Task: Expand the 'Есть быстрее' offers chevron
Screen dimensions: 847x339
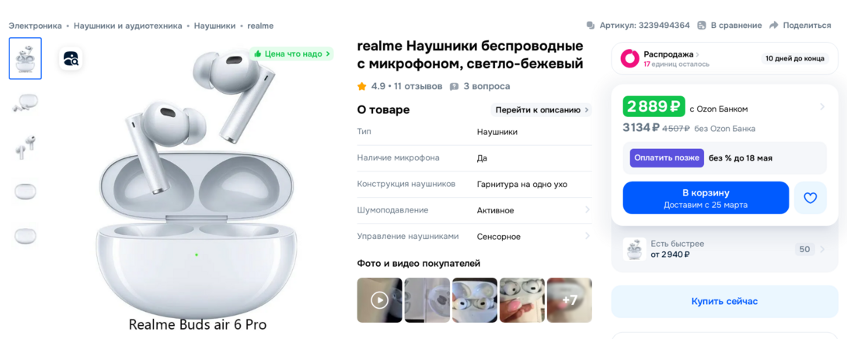Action: (822, 249)
